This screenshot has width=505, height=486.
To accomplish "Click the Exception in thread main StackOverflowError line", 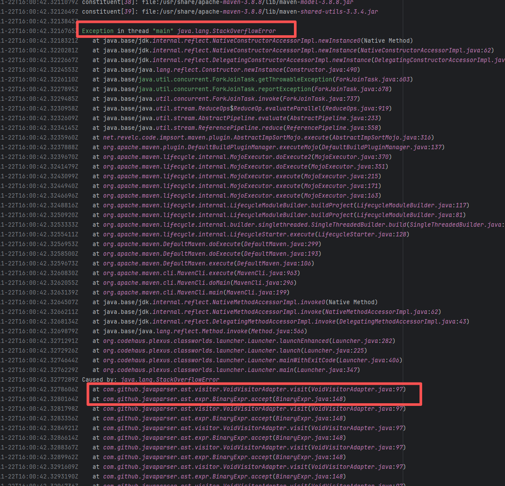I will (x=178, y=31).
